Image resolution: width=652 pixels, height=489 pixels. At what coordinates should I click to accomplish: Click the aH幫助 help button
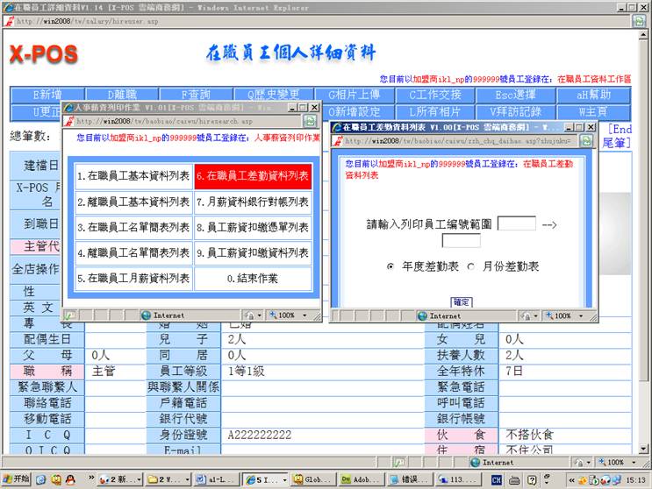[593, 95]
